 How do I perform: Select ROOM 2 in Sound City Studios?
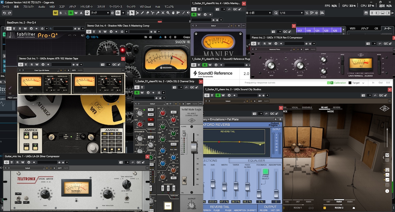click(339, 208)
